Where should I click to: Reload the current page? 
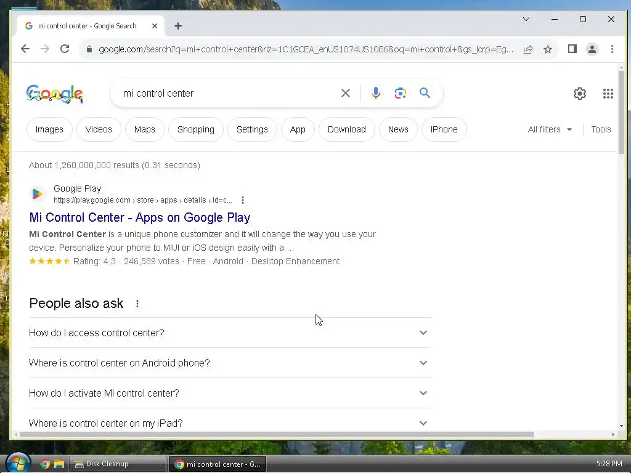pos(65,49)
